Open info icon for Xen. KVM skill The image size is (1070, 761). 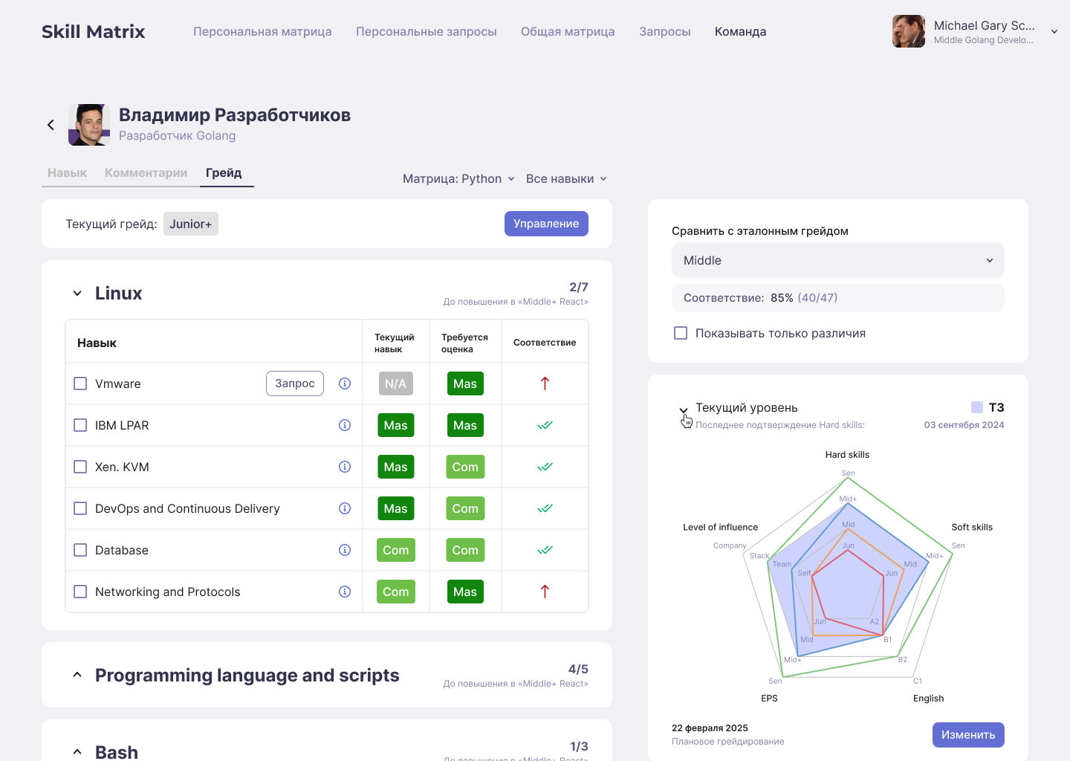point(345,467)
